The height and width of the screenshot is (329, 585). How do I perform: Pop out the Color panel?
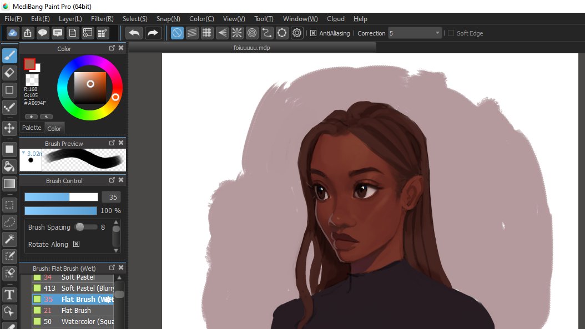point(112,48)
